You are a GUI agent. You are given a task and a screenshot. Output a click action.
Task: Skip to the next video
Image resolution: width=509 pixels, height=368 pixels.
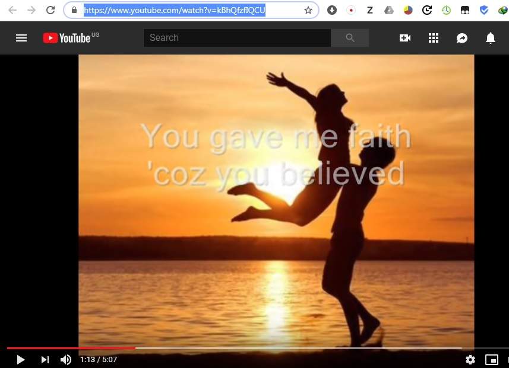45,360
